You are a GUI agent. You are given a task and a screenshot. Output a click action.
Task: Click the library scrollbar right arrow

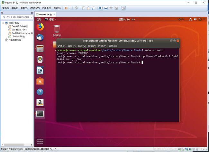[32, 145]
